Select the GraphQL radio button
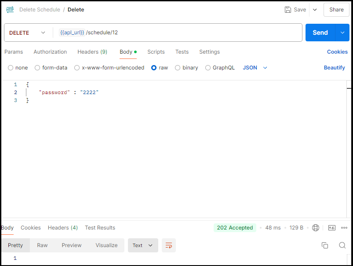Screen dimensions: 353x266 click(208, 68)
